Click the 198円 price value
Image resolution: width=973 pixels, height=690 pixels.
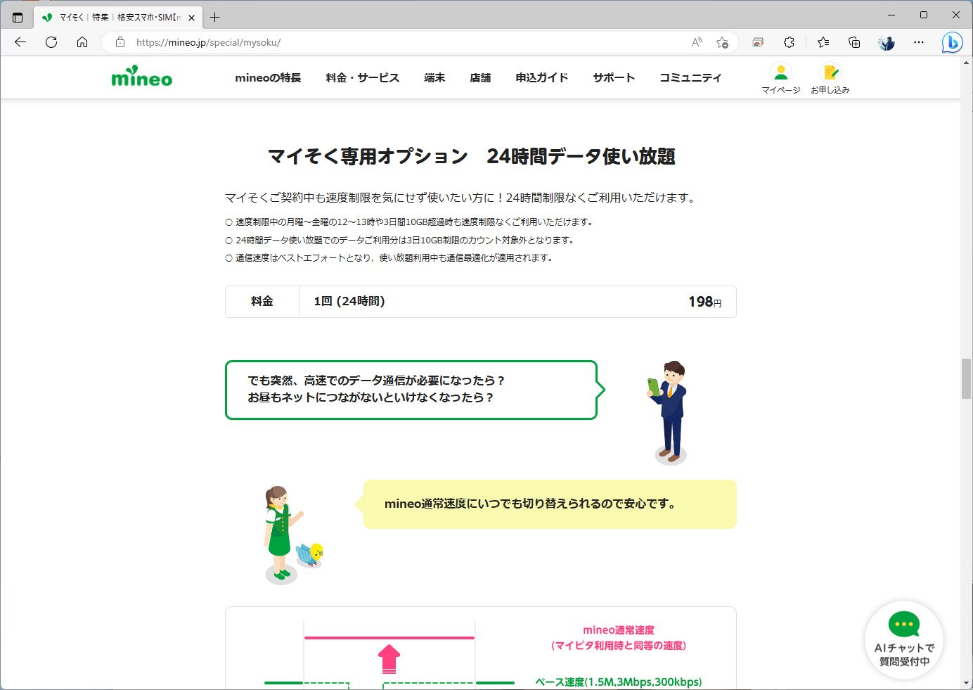pos(705,302)
